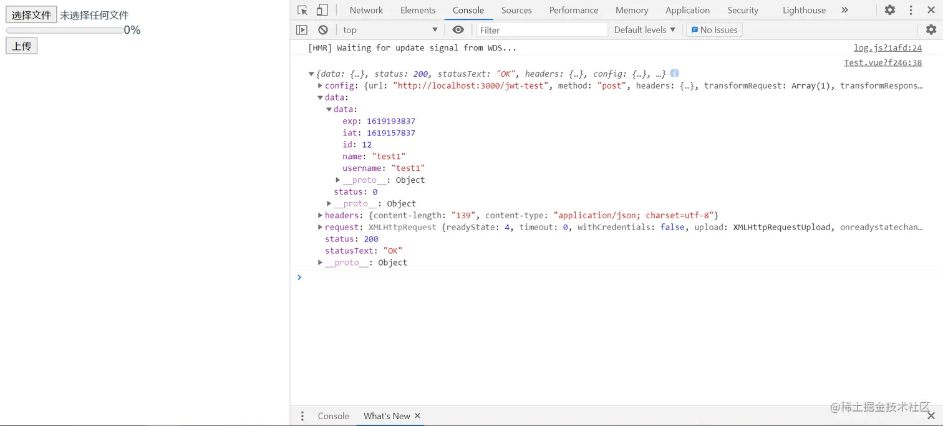Click the info badge next to the logged object

click(675, 74)
